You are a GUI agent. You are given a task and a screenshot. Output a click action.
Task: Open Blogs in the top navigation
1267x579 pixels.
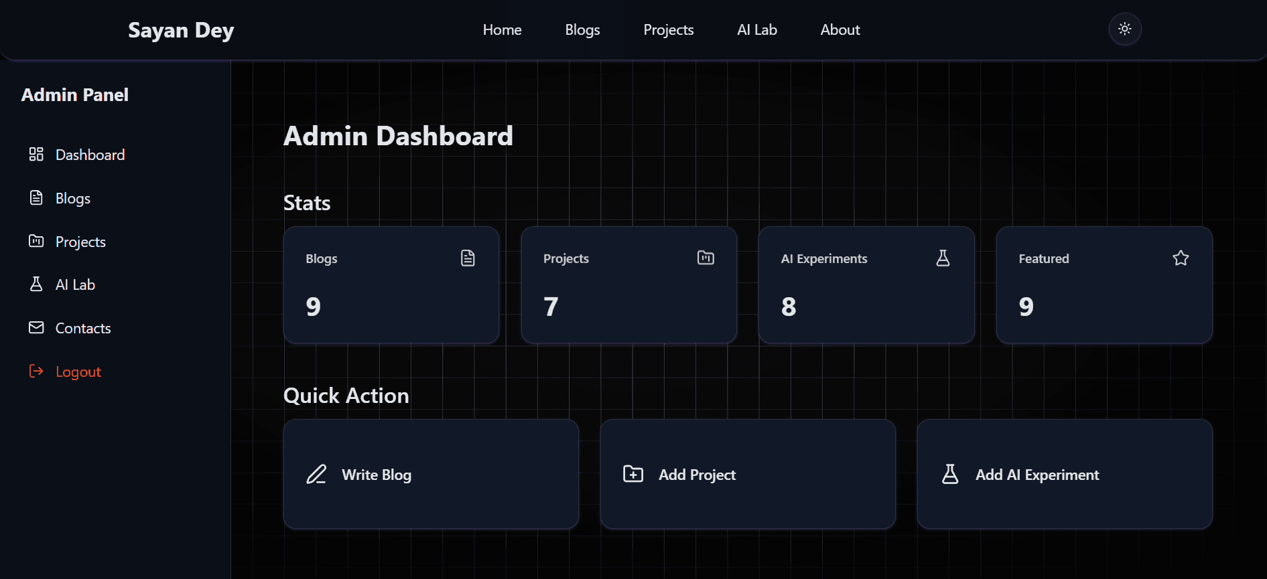pos(583,30)
